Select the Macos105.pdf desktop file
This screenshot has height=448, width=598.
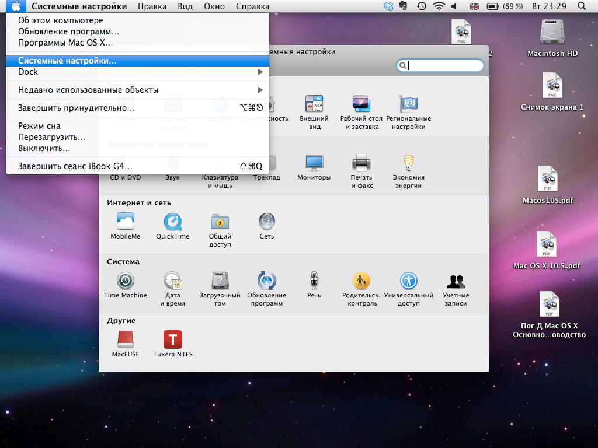[x=548, y=185]
